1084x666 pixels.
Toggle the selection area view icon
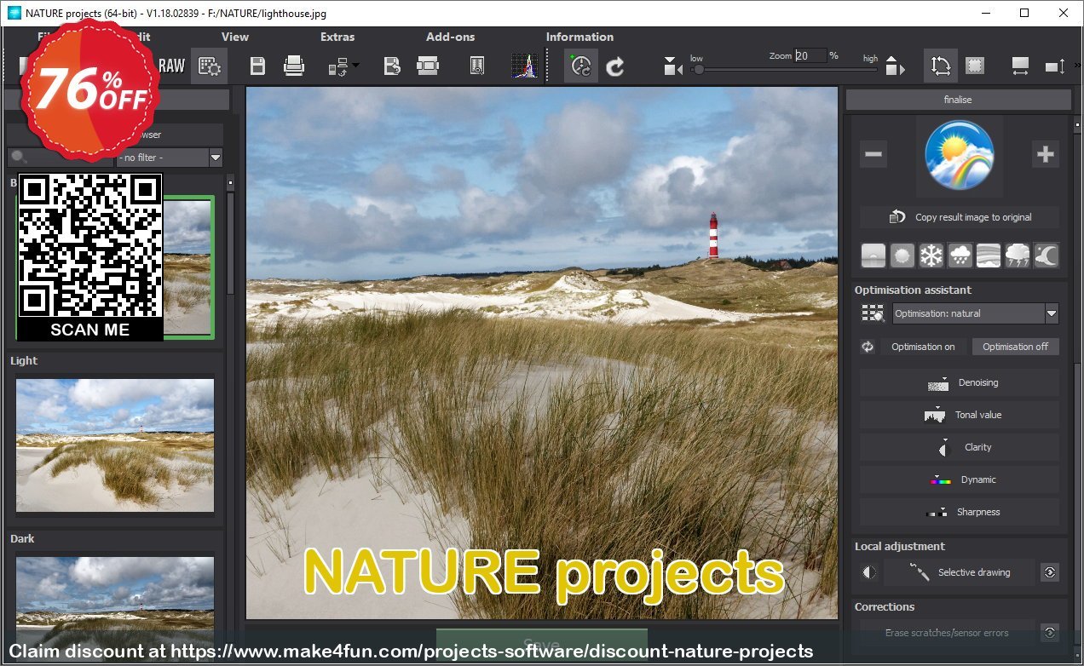tap(975, 66)
